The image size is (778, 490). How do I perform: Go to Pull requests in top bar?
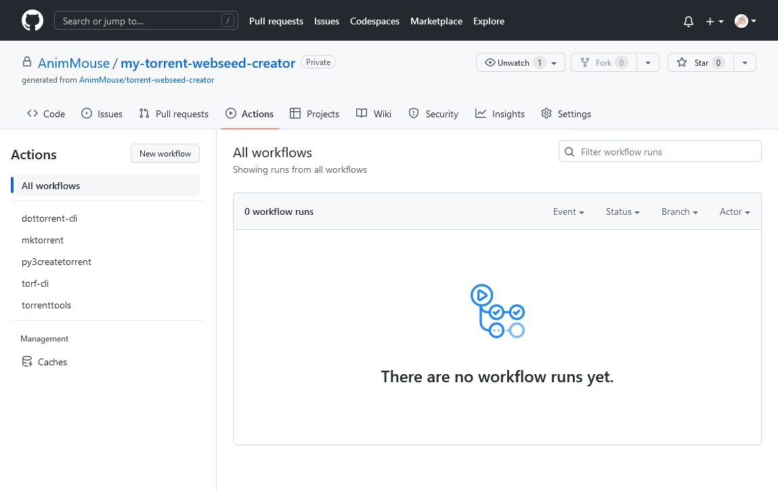pos(276,21)
